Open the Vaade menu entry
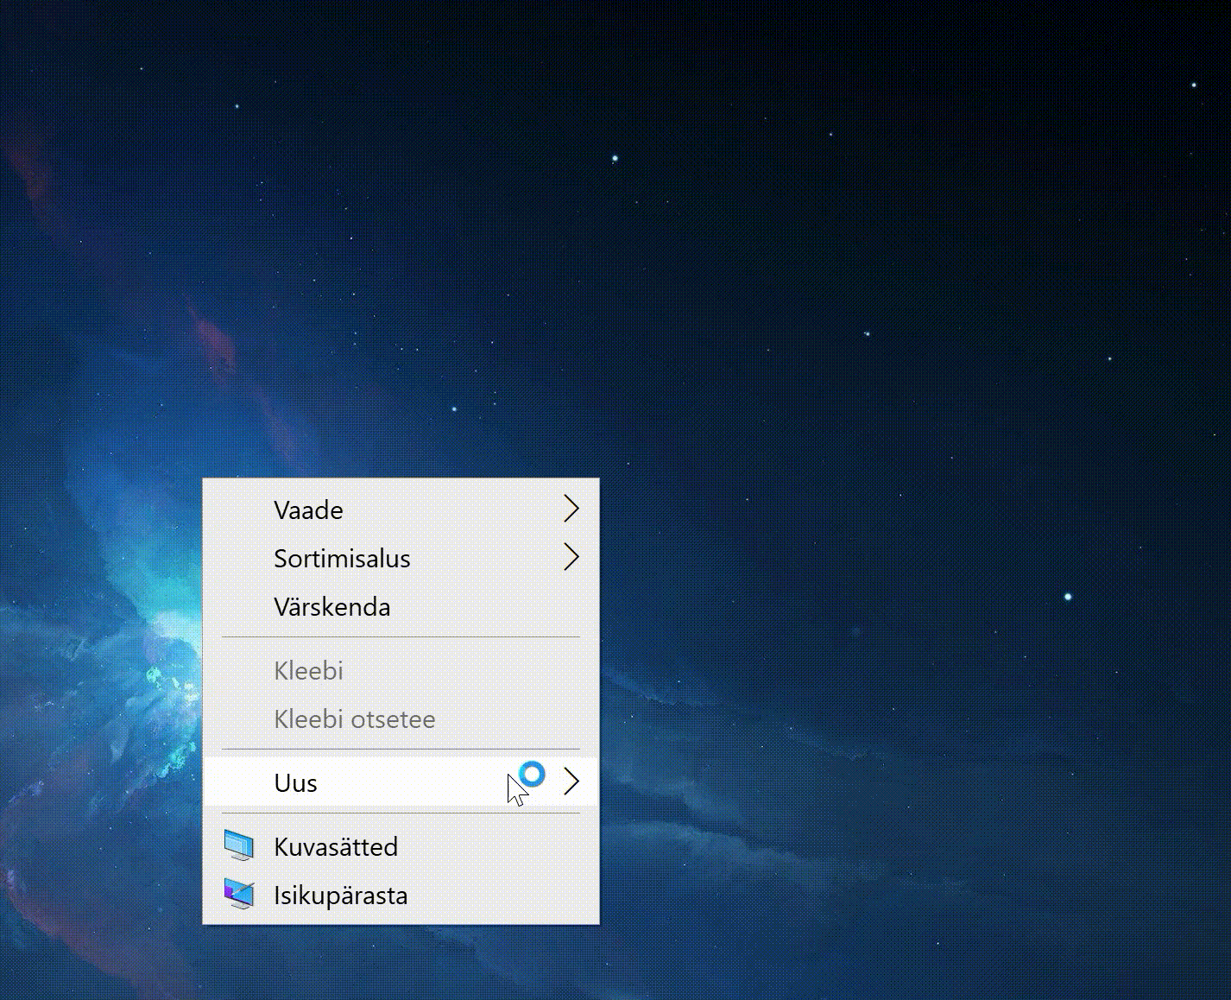The image size is (1231, 1000). pyautogui.click(x=308, y=510)
